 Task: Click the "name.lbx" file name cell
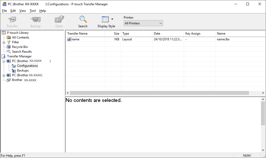click(223, 39)
